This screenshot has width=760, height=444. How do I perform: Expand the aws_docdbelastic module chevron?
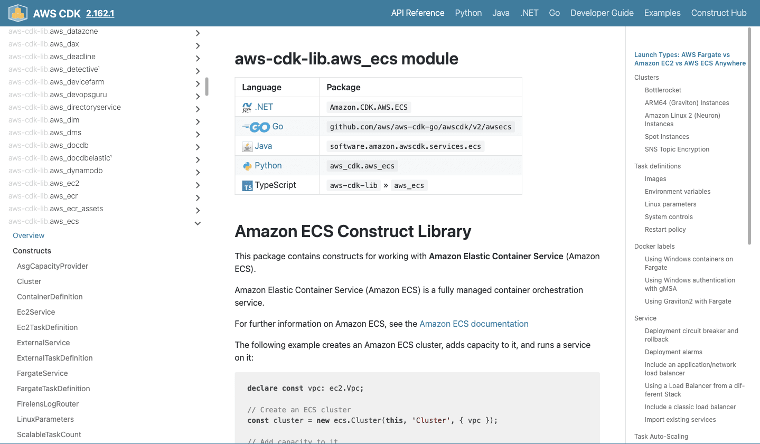click(198, 159)
